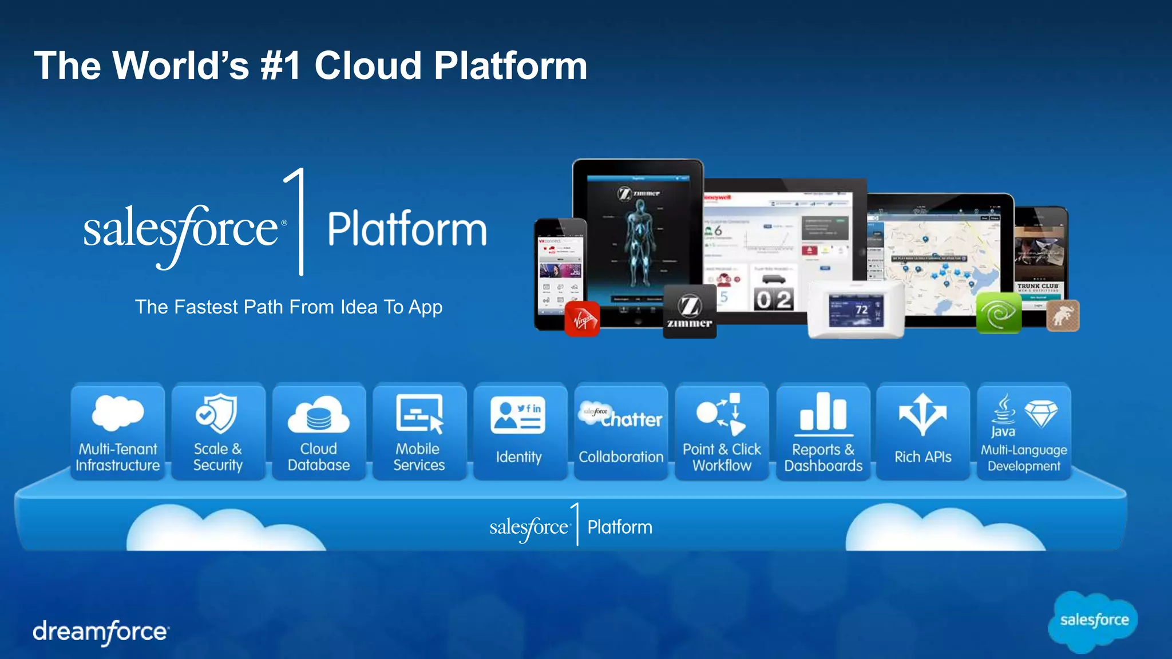Click the salesforce cloud logo bottom corner
The image size is (1172, 659).
click(x=1093, y=622)
